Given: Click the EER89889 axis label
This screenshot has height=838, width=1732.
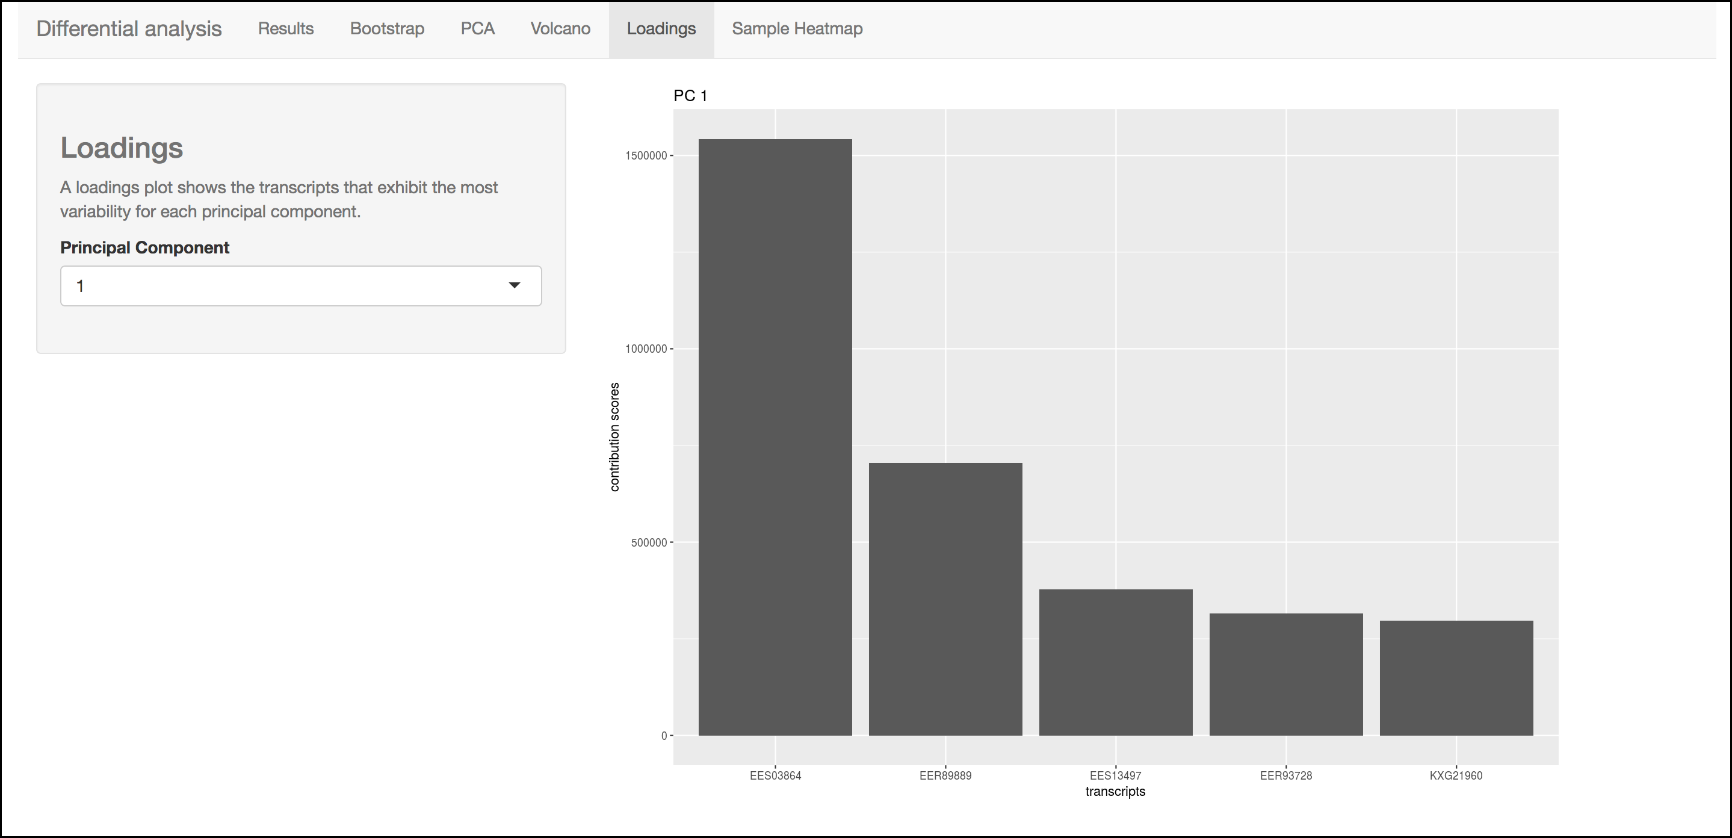Looking at the screenshot, I should pos(945,775).
